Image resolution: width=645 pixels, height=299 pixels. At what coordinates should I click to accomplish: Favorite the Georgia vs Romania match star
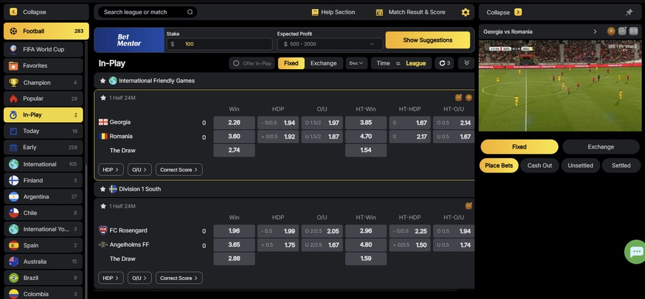[x=103, y=98]
